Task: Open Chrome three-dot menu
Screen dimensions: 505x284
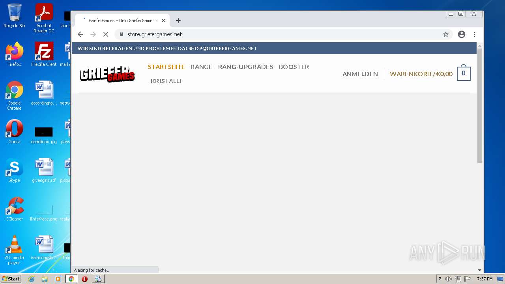Action: click(x=475, y=34)
